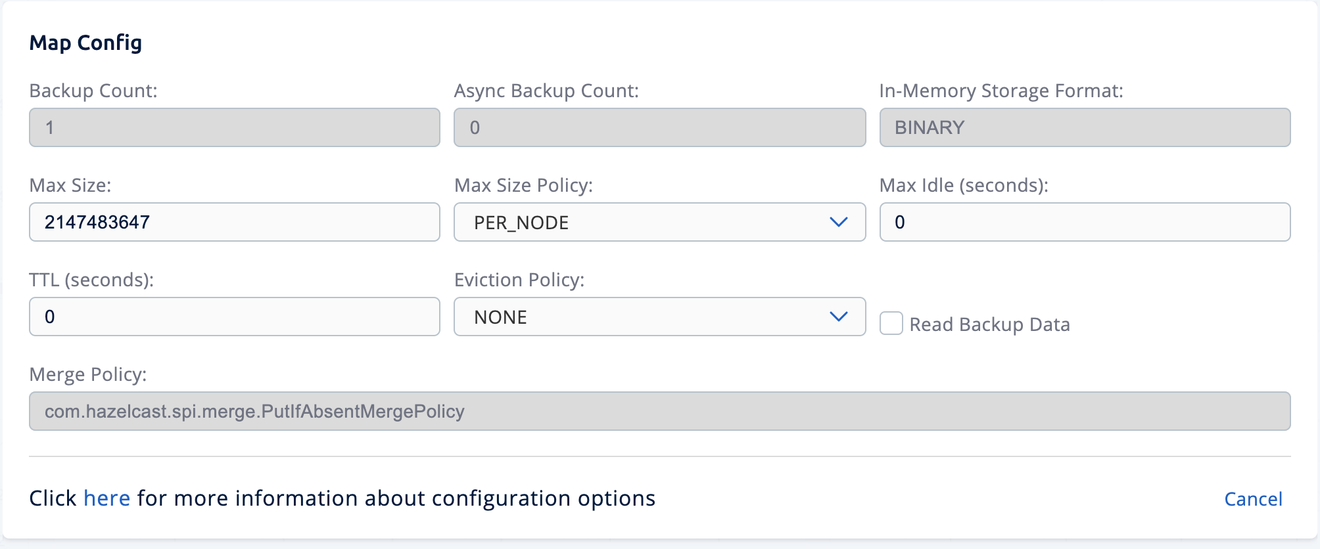
Task: Click the Max Size Policy chevron arrow
Action: pyautogui.click(x=838, y=222)
